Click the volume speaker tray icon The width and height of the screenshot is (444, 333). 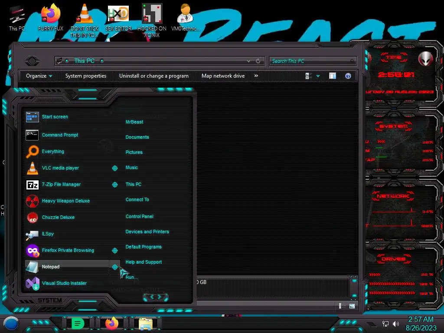pyautogui.click(x=395, y=323)
